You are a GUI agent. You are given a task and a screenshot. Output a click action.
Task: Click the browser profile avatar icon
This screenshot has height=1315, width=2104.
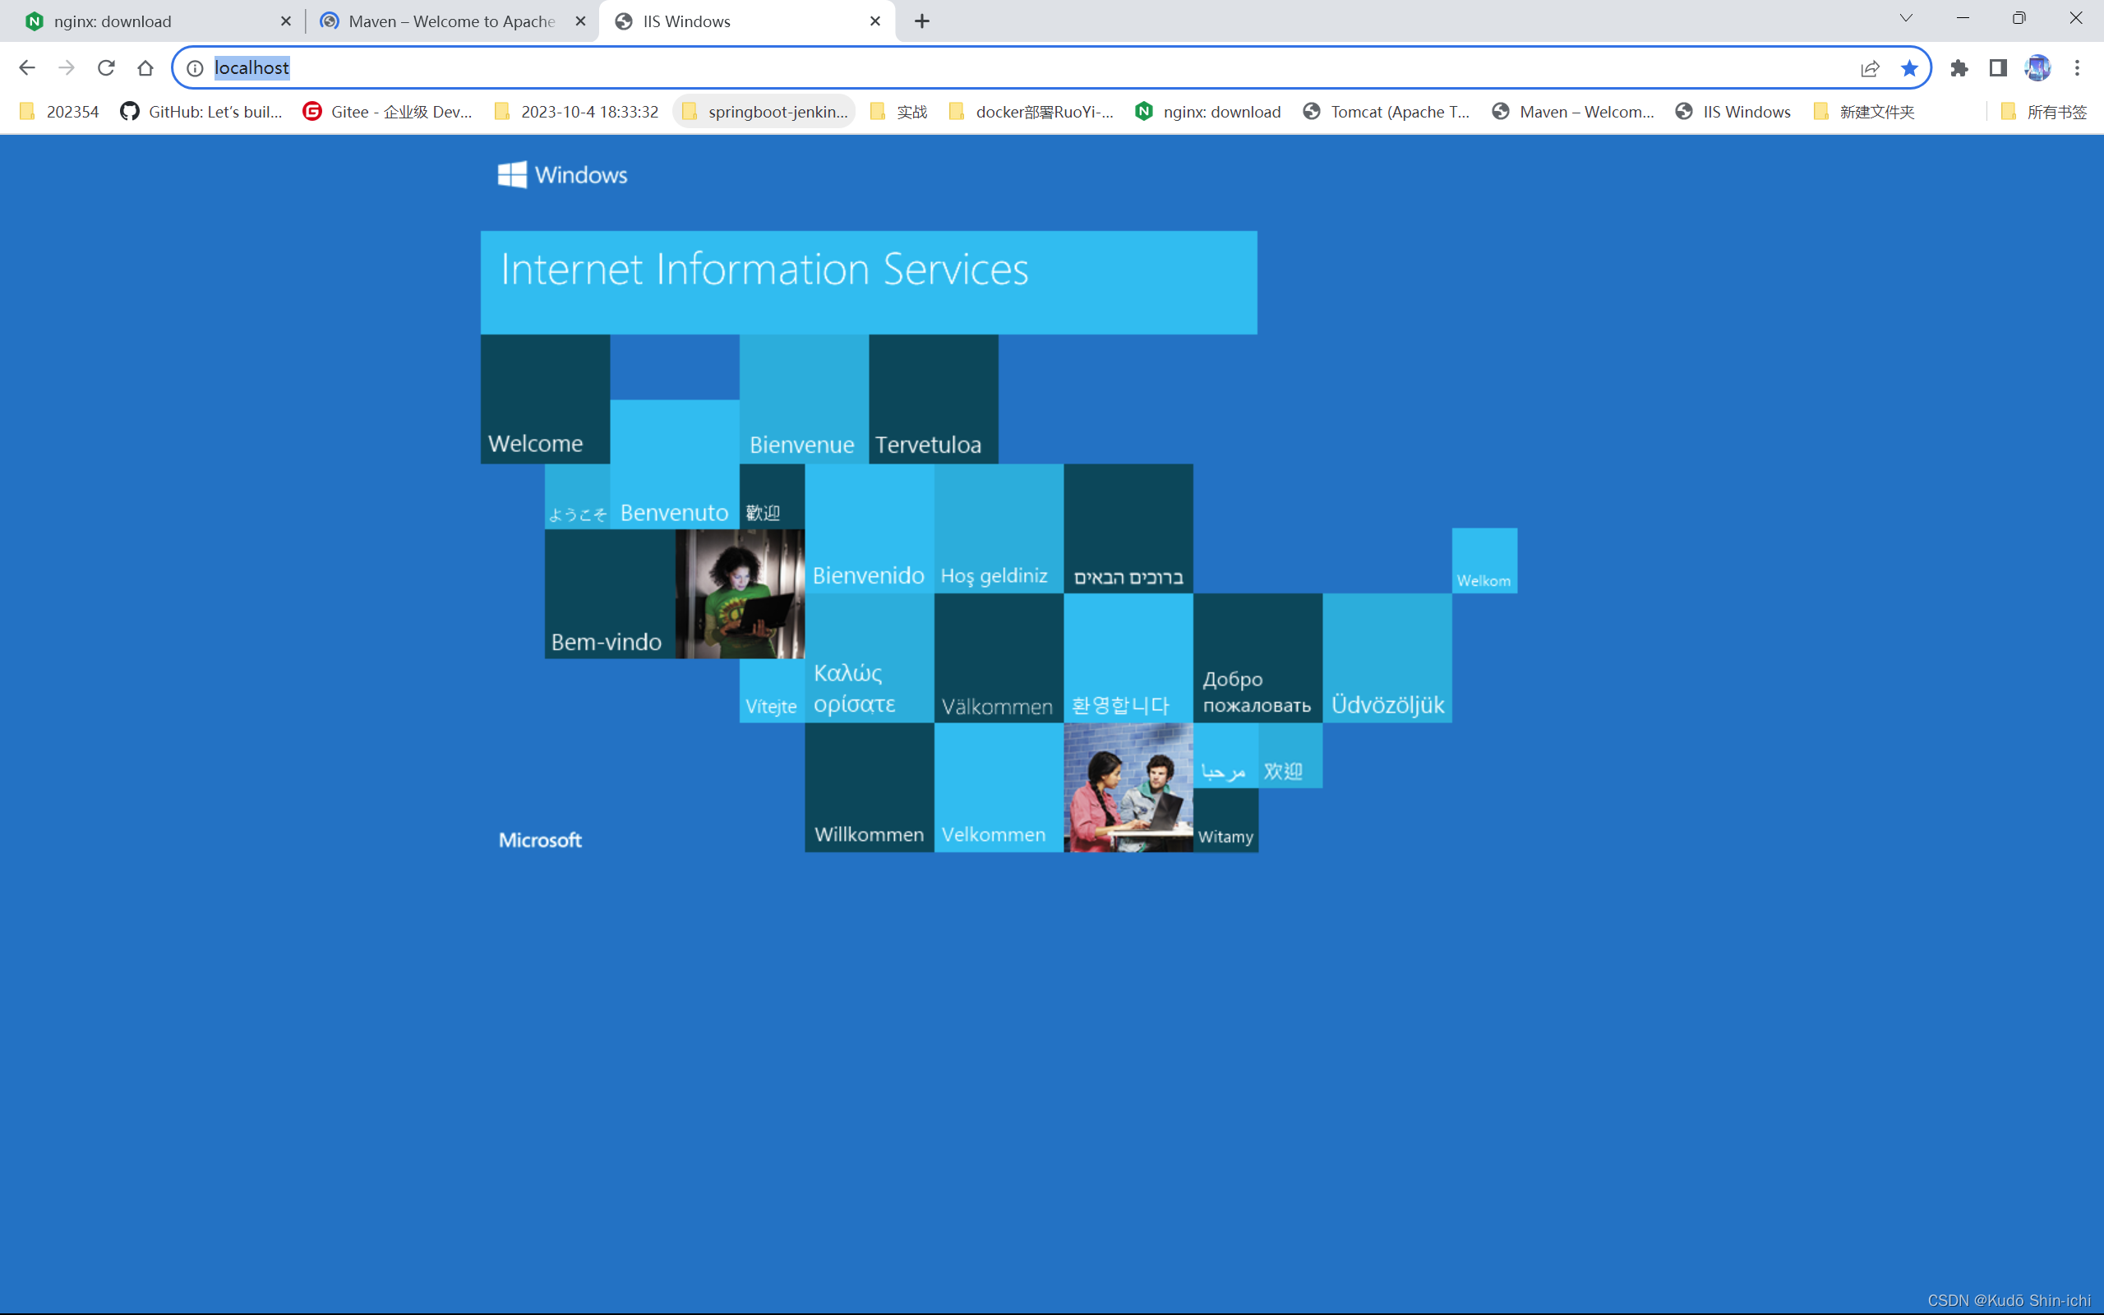2039,67
